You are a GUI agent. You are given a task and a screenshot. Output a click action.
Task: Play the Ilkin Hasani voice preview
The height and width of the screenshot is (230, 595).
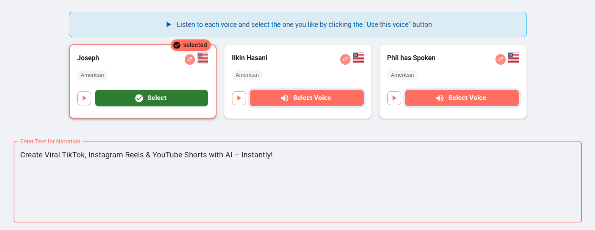click(x=239, y=98)
